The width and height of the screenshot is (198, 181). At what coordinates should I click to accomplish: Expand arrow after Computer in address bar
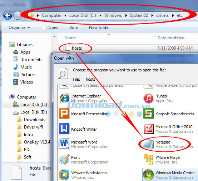pyautogui.click(x=65, y=15)
